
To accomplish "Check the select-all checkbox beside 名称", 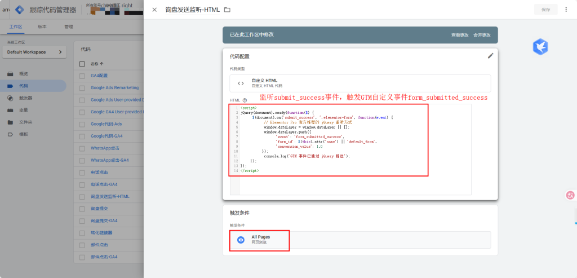I will [x=82, y=64].
